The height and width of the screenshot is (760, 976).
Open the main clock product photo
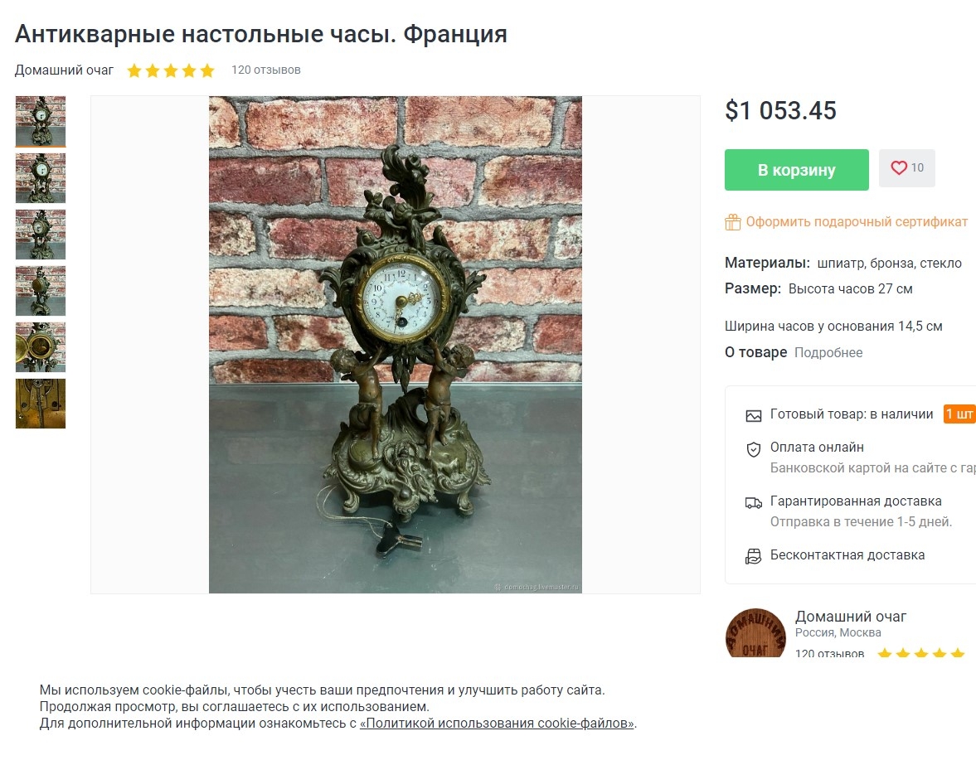pos(396,345)
